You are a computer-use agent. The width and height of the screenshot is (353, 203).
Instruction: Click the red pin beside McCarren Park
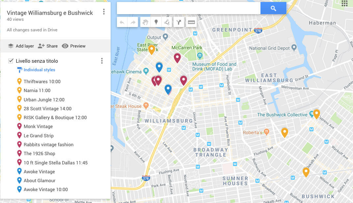coord(177,58)
